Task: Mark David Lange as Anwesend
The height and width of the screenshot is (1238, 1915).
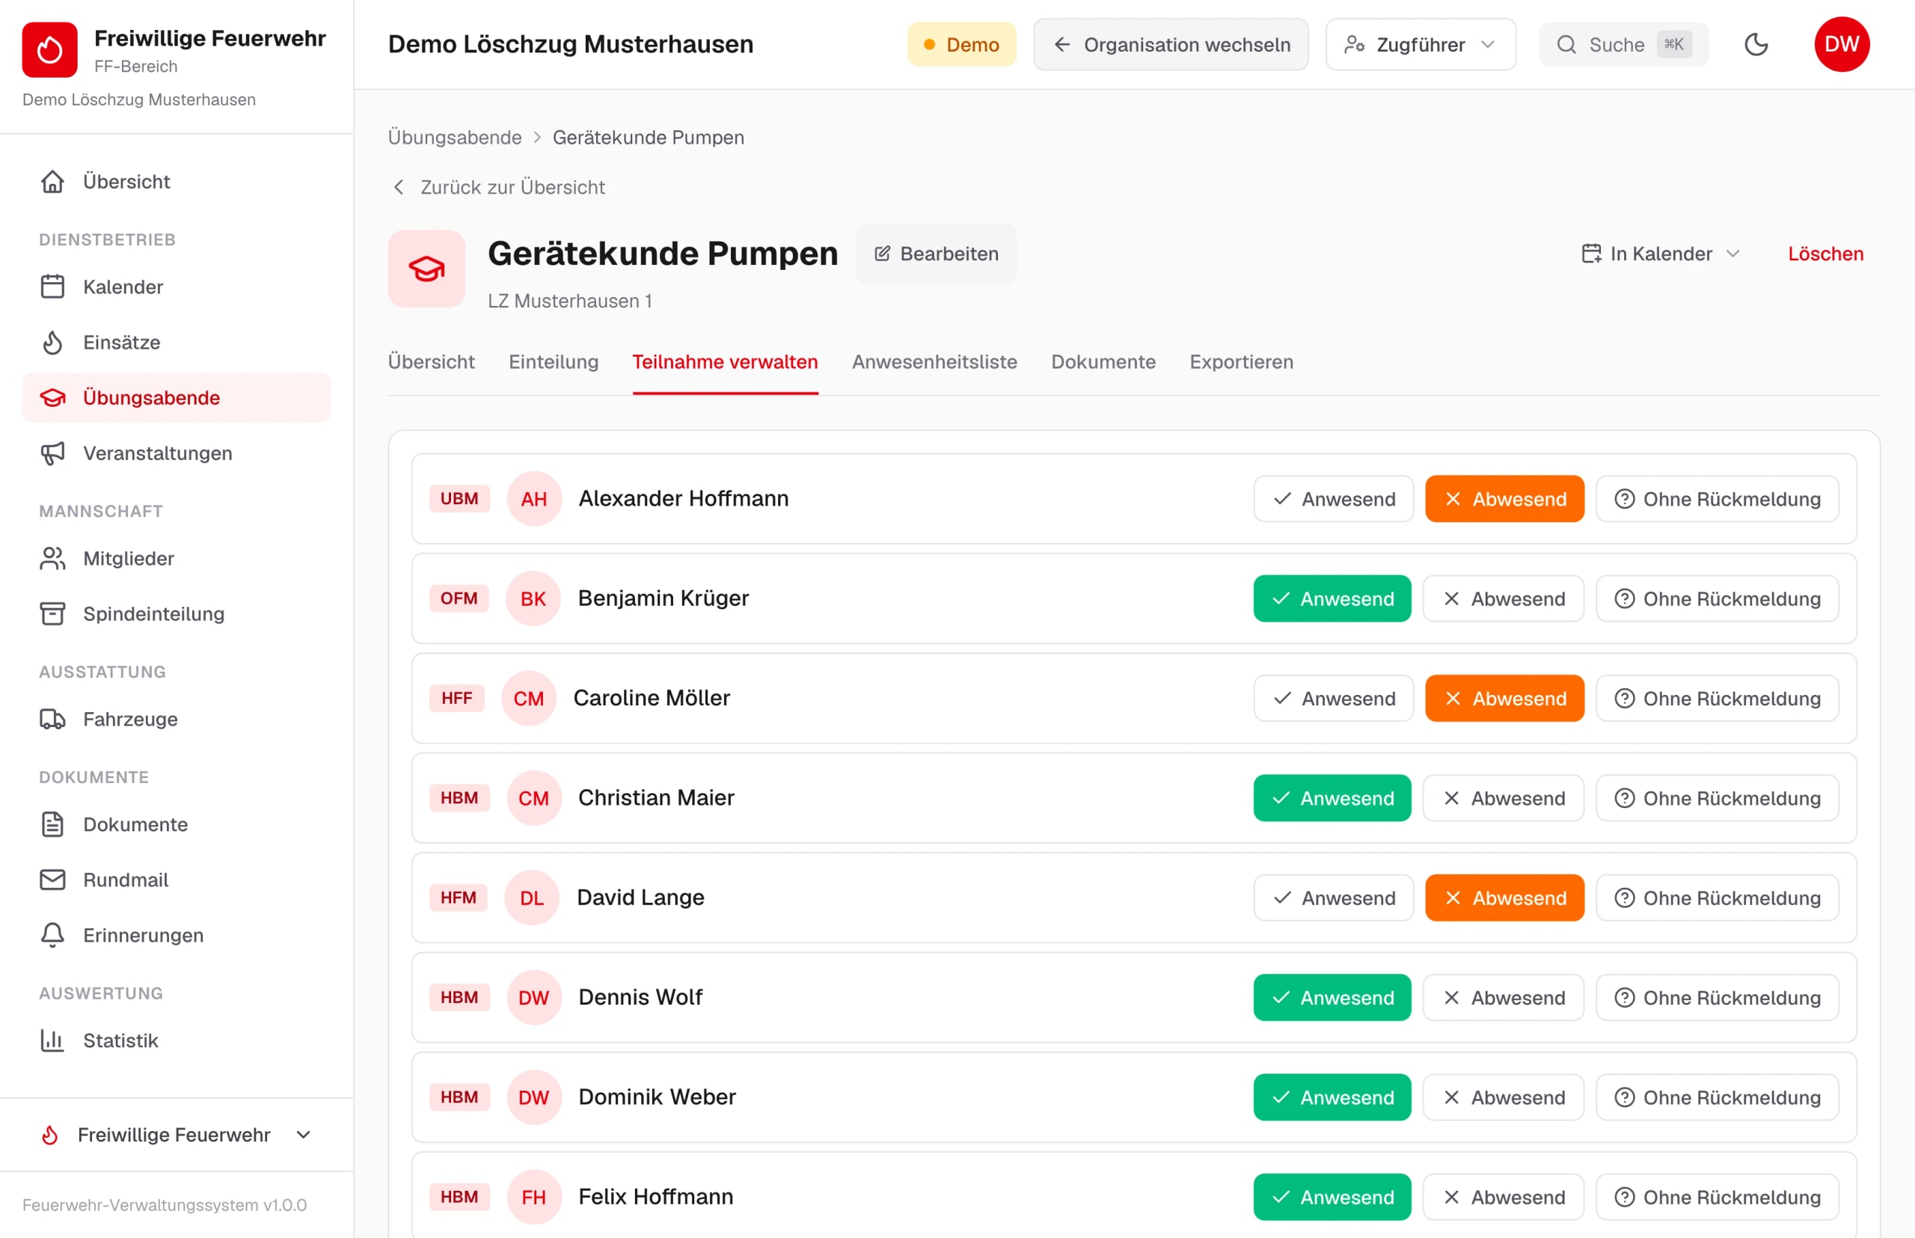Action: click(1334, 897)
